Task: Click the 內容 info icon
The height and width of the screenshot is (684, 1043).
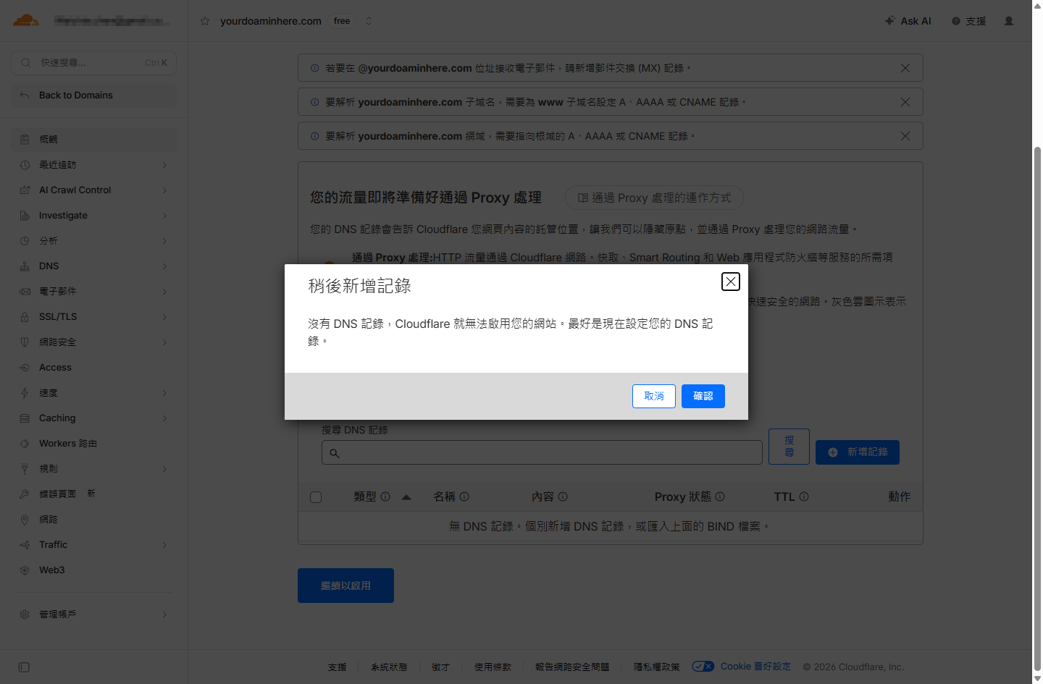Action: tap(563, 497)
